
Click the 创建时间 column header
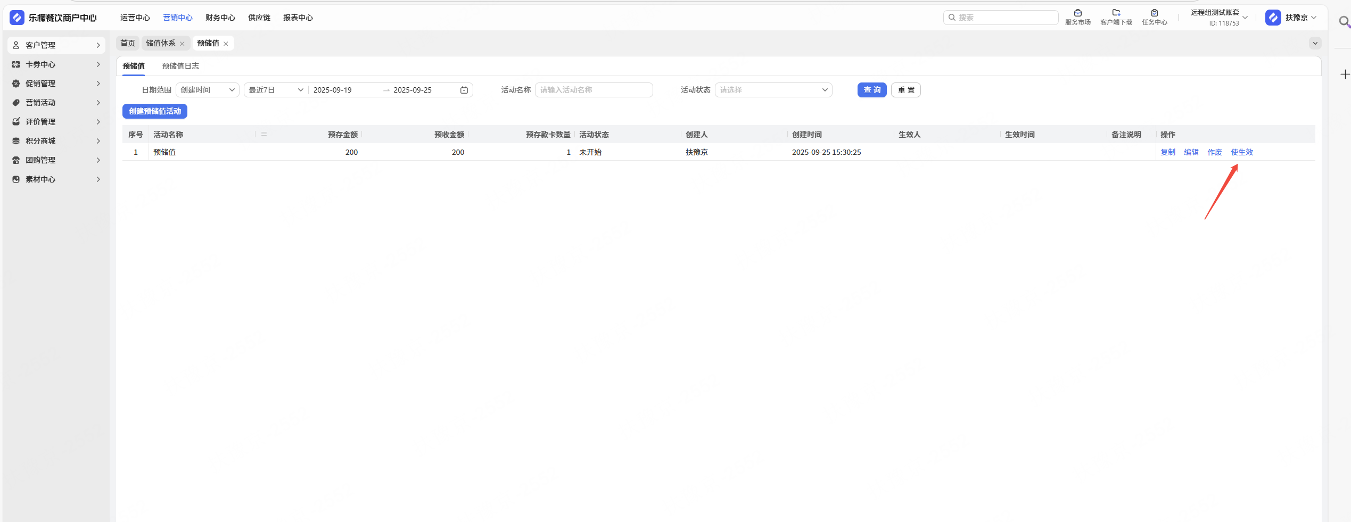click(x=807, y=135)
